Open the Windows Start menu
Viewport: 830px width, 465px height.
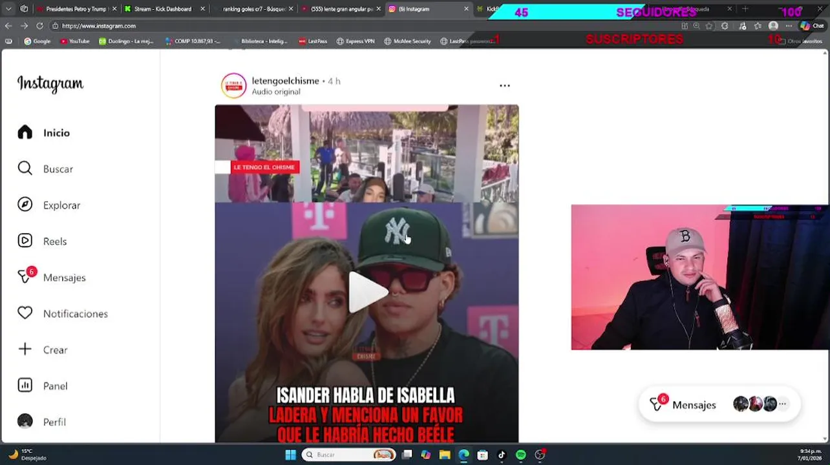click(290, 455)
